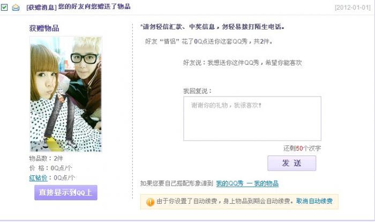Click the 红钻价 link
Viewport: 375px width, 222px height.
coord(38,178)
